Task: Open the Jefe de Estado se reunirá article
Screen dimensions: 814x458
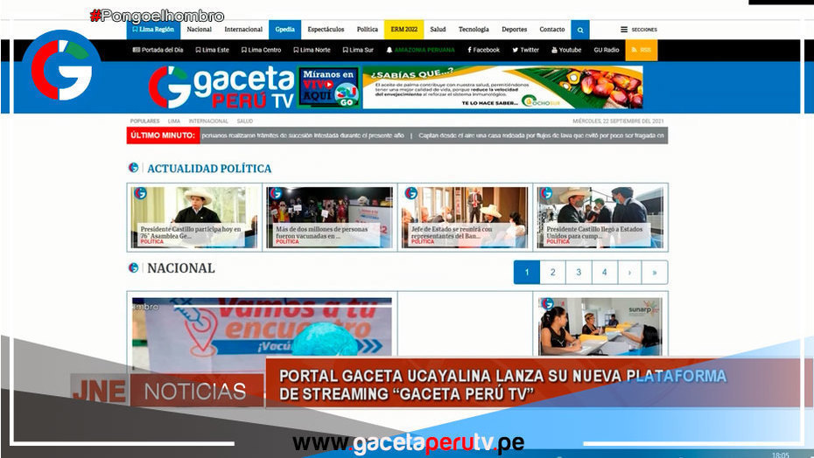Action: 465,218
